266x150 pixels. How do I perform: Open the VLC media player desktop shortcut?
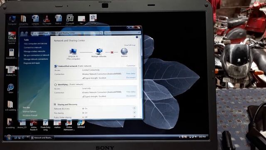(47, 20)
